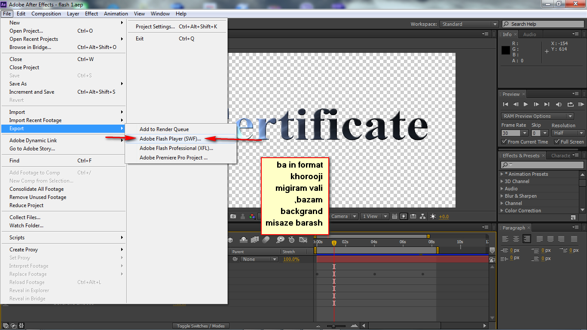
Task: Center text in Paragraph panel
Action: click(x=516, y=239)
